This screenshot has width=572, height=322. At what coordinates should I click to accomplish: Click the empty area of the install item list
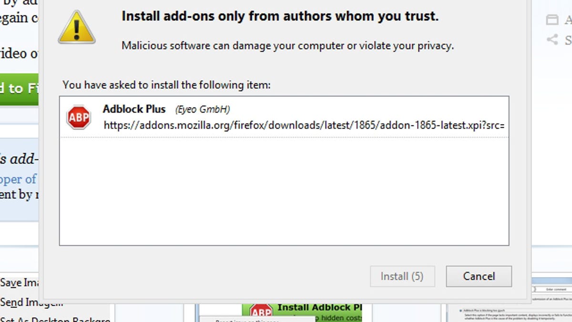pyautogui.click(x=284, y=191)
